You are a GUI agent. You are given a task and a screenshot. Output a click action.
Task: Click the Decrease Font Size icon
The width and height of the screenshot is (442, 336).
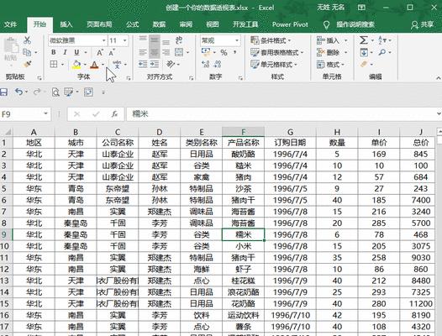coord(112,52)
